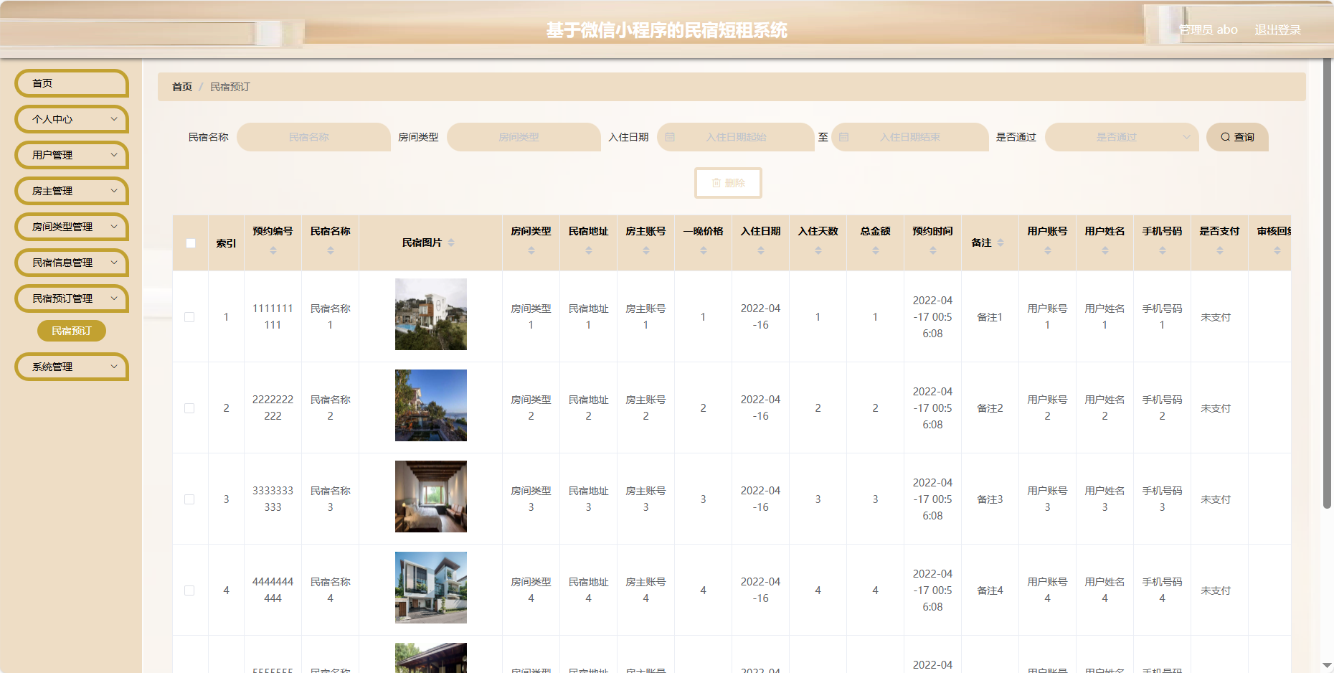Sort the 房间类型 column in table header
This screenshot has width=1334, height=673.
[x=531, y=250]
